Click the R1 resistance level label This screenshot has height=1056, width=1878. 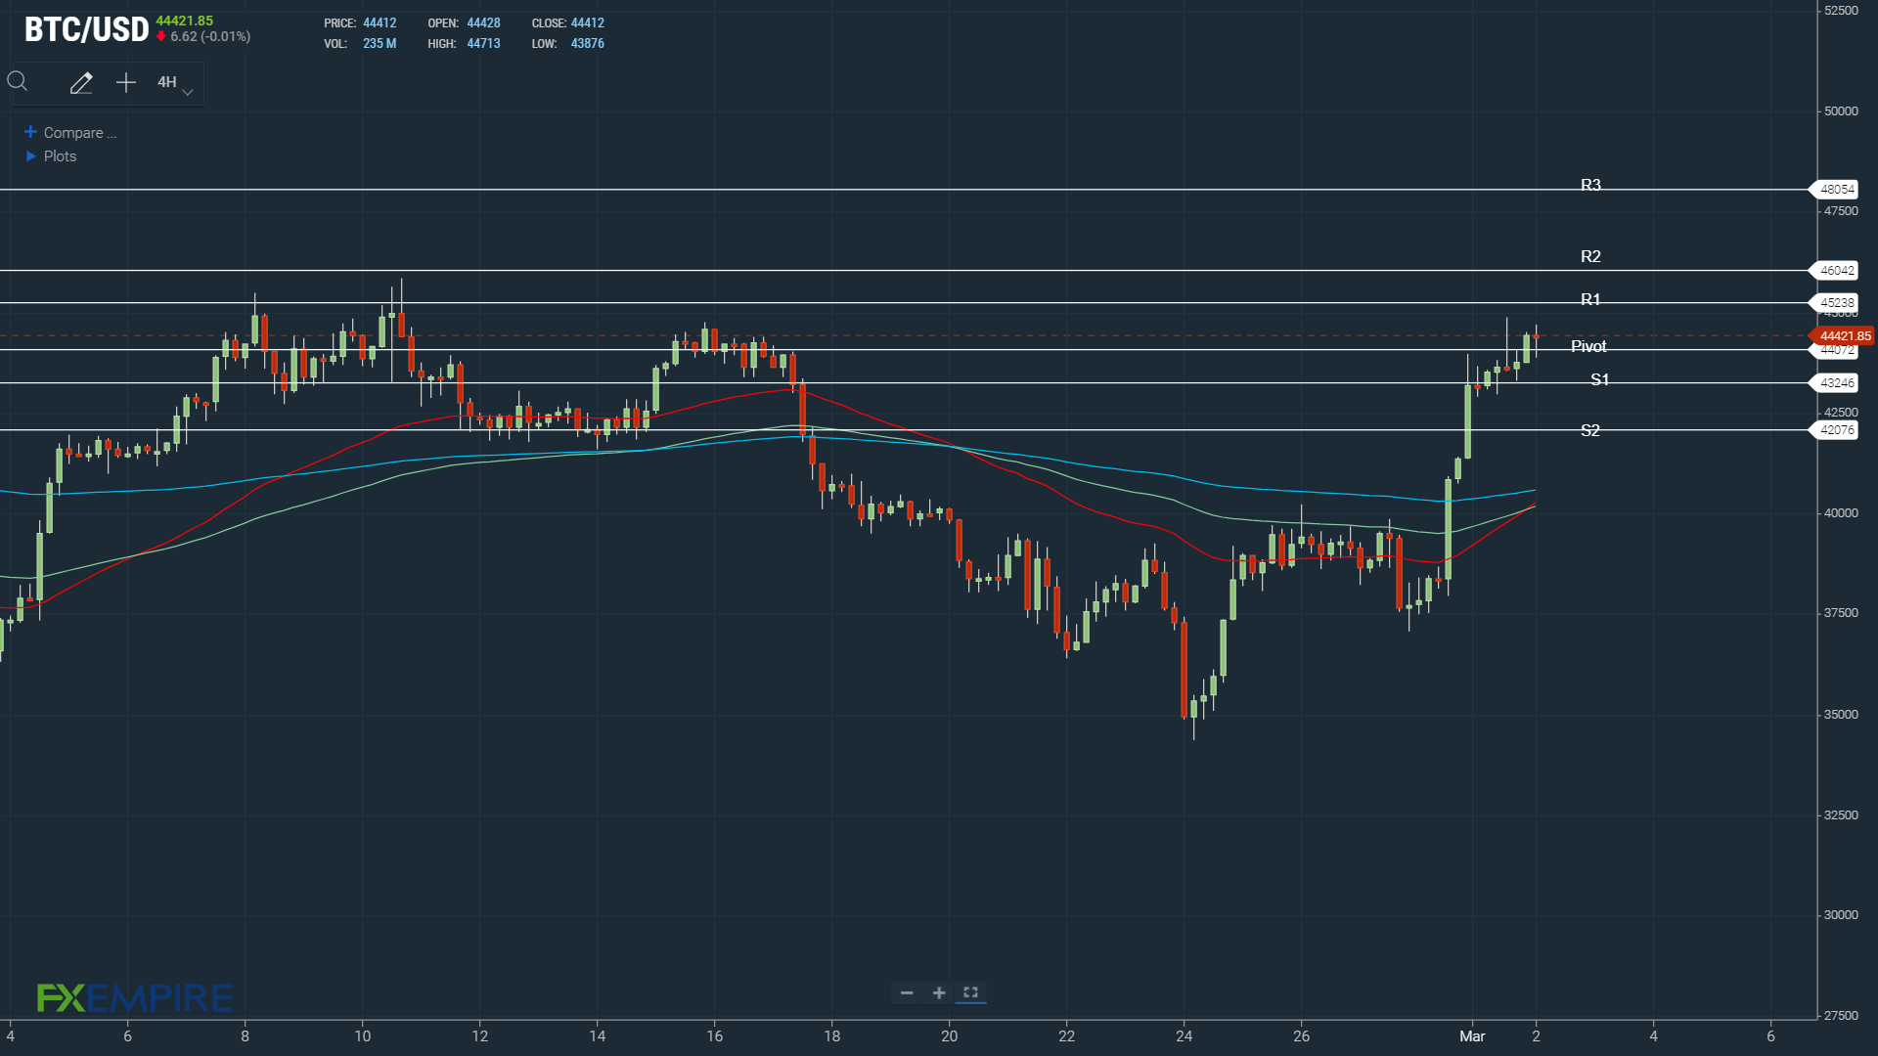click(x=1590, y=299)
